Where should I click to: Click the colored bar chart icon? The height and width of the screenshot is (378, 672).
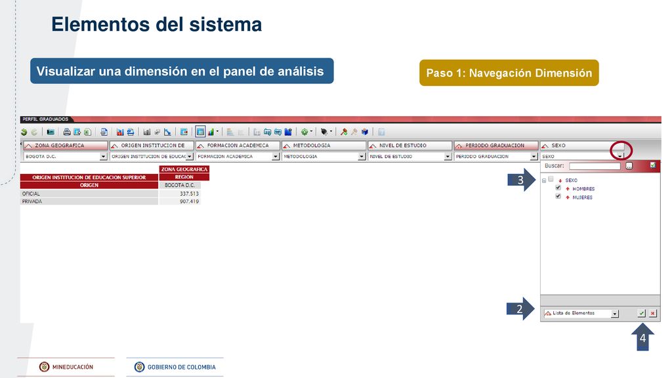tap(211, 132)
